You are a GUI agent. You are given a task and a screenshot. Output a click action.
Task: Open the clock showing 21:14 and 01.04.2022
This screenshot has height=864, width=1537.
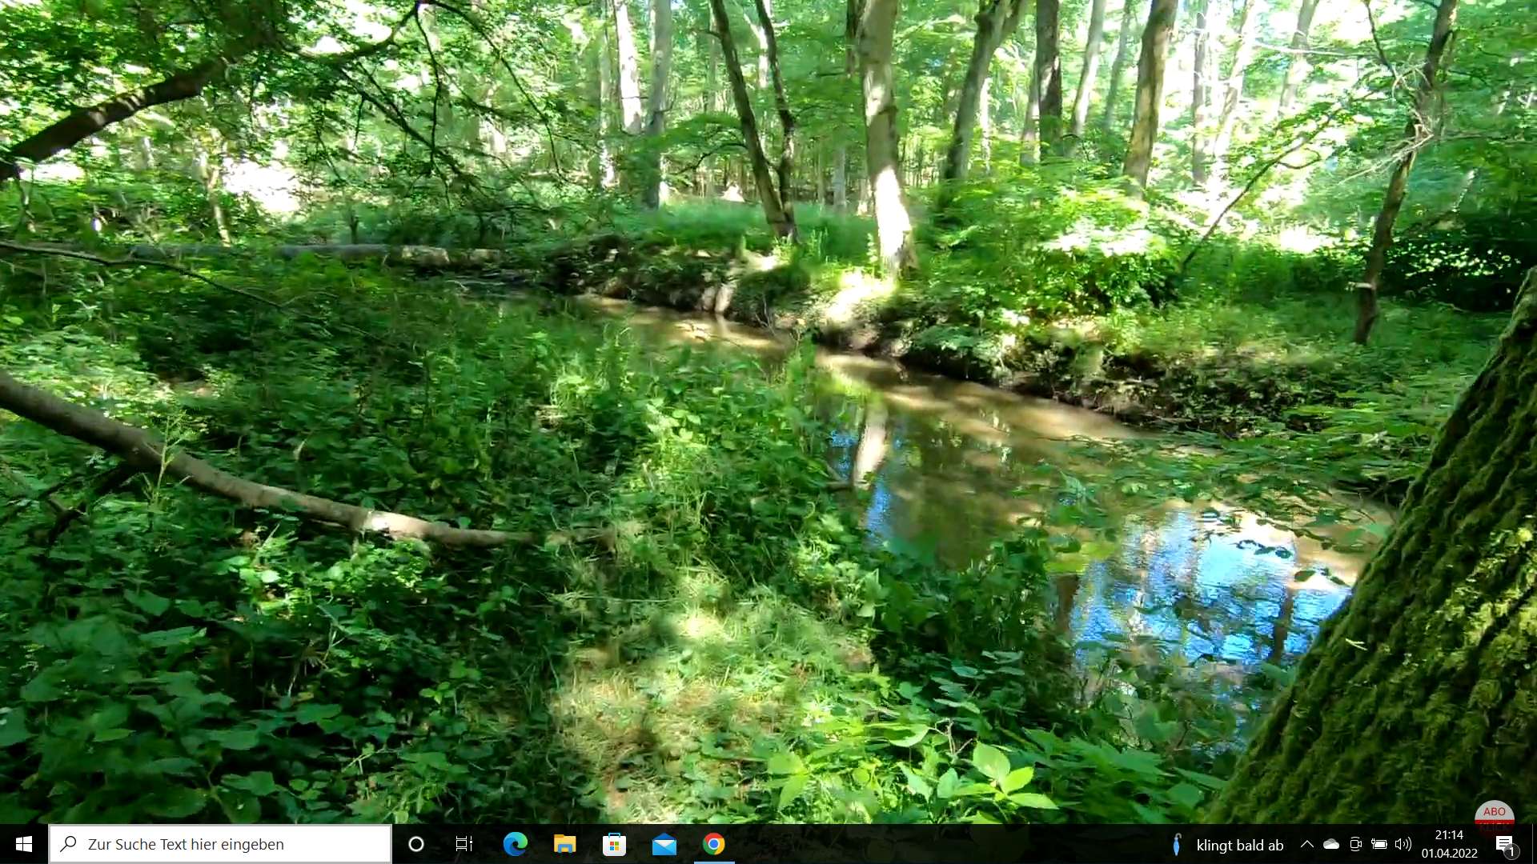click(1449, 844)
